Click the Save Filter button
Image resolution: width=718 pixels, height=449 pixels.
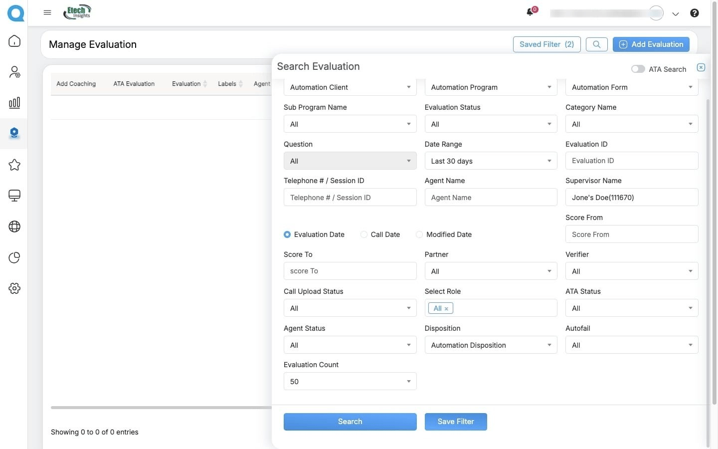(x=455, y=422)
